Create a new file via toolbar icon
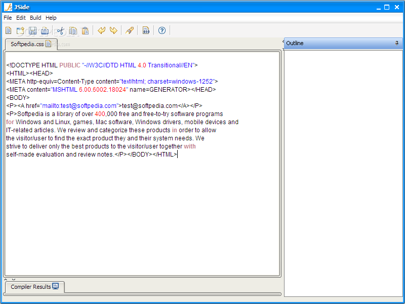The image size is (405, 304). coord(9,30)
